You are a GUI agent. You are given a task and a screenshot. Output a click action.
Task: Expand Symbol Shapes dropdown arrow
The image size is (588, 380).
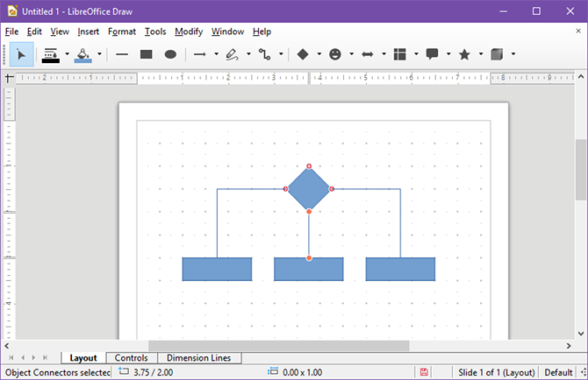[351, 54]
